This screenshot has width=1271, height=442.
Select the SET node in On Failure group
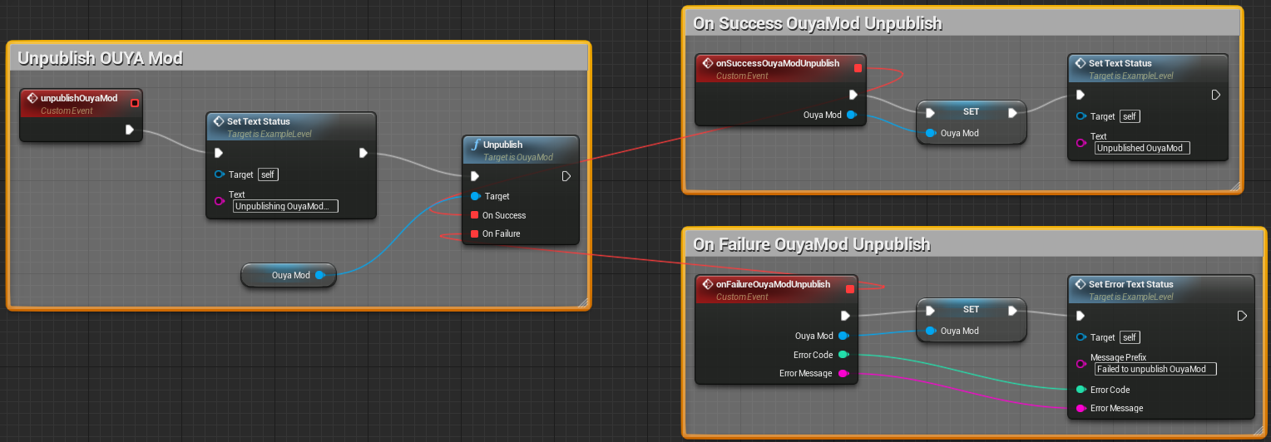coord(971,320)
